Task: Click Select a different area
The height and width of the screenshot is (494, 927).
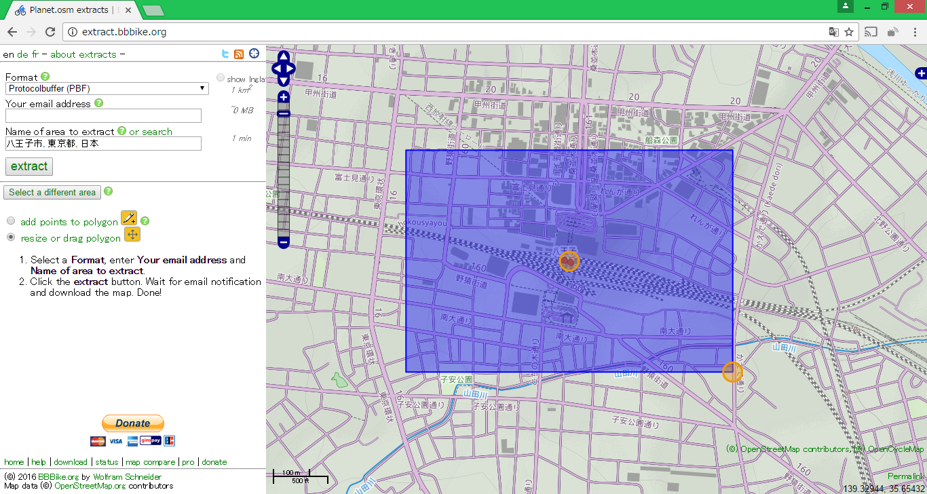Action: tap(52, 192)
